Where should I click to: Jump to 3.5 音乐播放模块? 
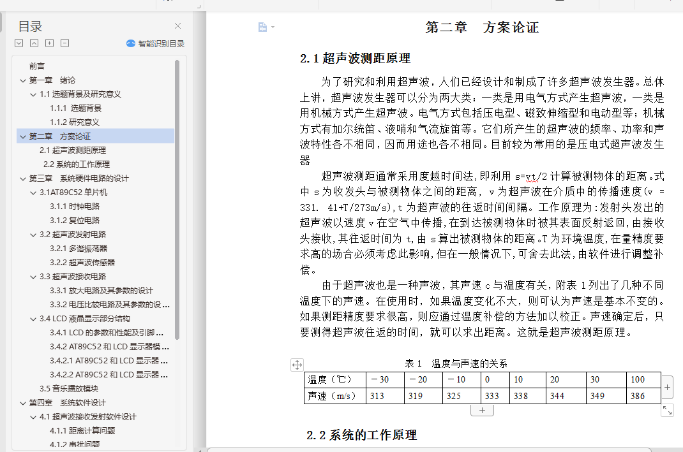pos(69,389)
